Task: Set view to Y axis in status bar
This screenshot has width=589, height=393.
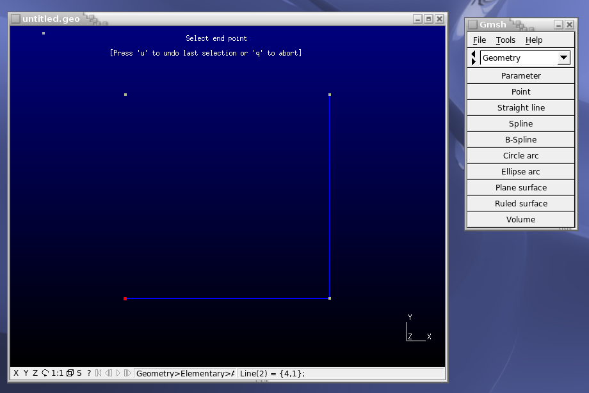Action: coord(26,373)
